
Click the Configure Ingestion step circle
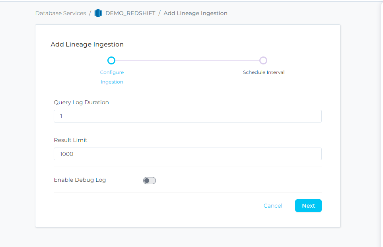click(x=111, y=60)
